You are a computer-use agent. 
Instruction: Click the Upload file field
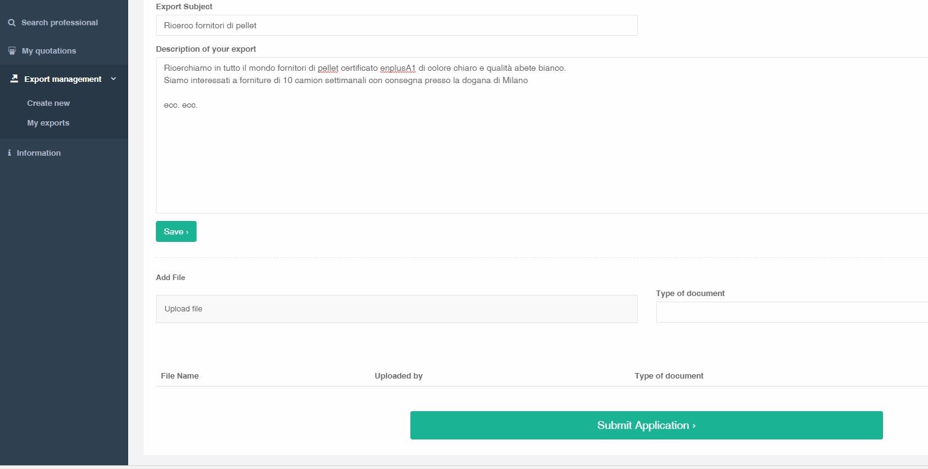point(396,309)
